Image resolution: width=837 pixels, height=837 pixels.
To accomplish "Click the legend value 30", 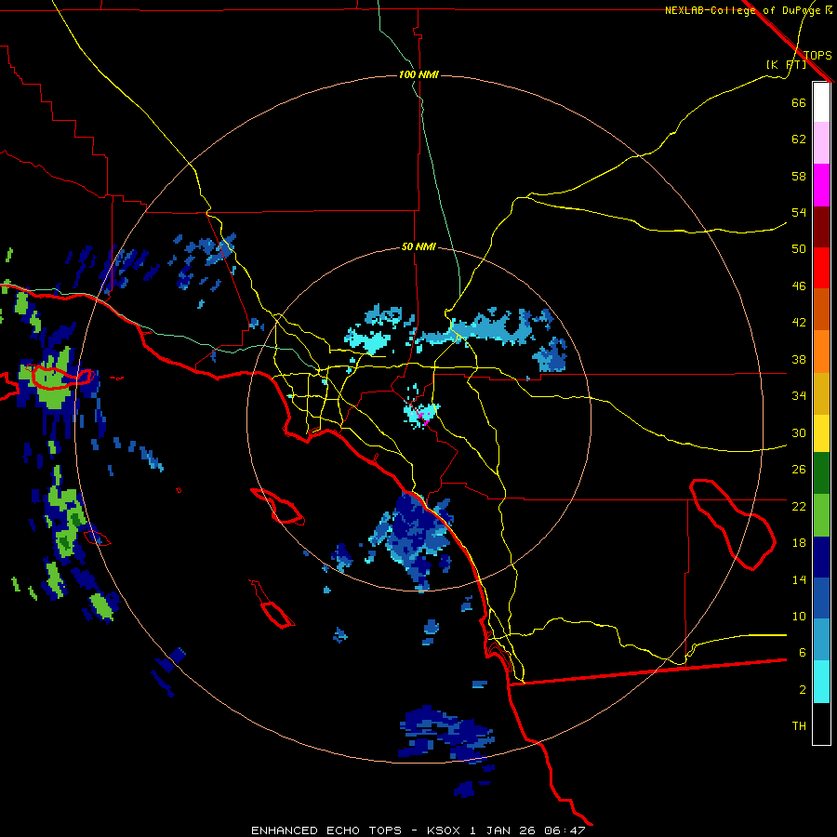I will click(799, 432).
